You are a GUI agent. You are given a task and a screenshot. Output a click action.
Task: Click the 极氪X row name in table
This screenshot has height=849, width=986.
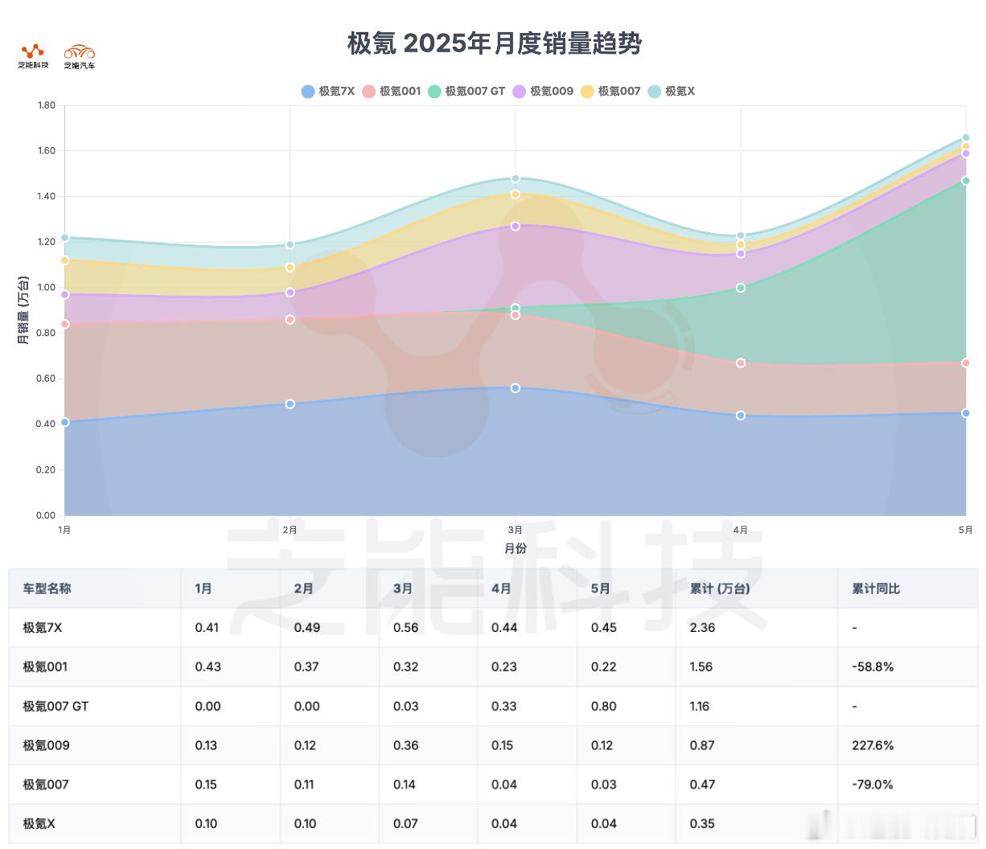39,823
